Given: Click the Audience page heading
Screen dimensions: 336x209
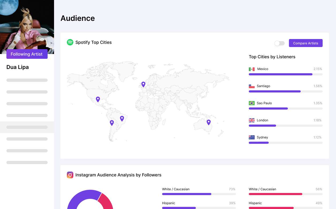Looking at the screenshot, I should pyautogui.click(x=78, y=18).
